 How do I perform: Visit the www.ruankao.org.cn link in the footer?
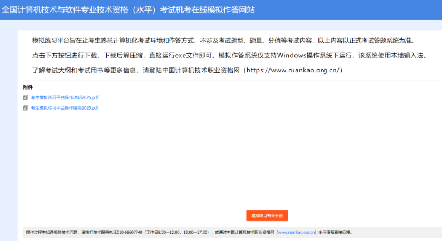pyautogui.click(x=296, y=232)
